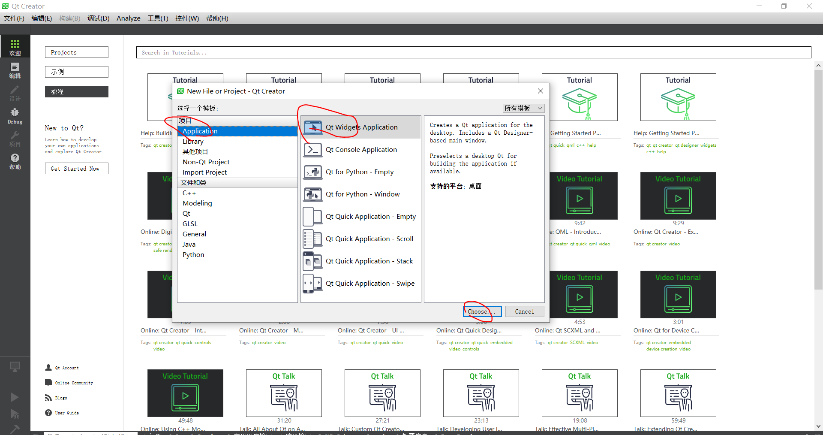Open the Analyze menu

(x=129, y=18)
